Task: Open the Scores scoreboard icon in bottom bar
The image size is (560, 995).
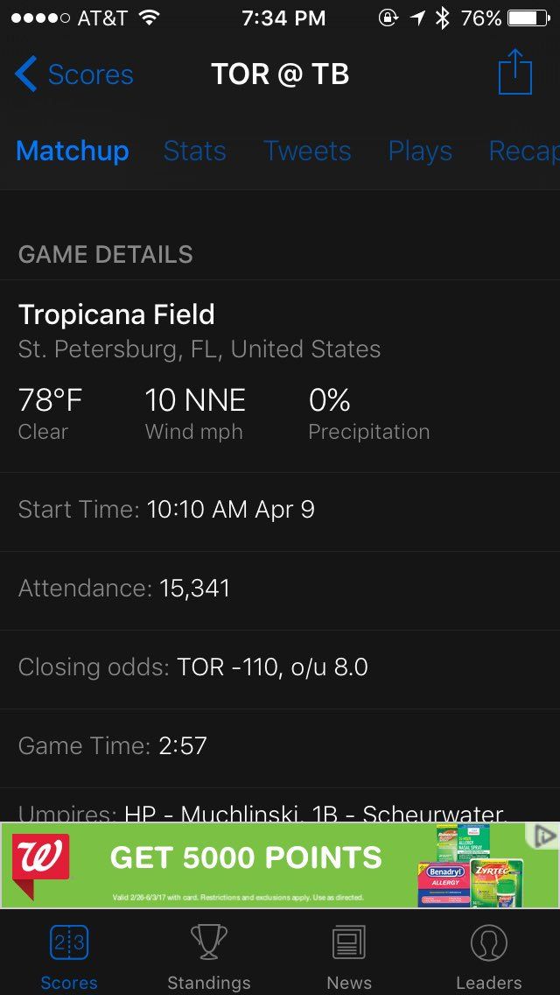Action: 69,943
